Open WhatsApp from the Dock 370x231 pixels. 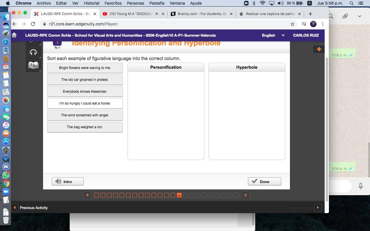(6, 175)
